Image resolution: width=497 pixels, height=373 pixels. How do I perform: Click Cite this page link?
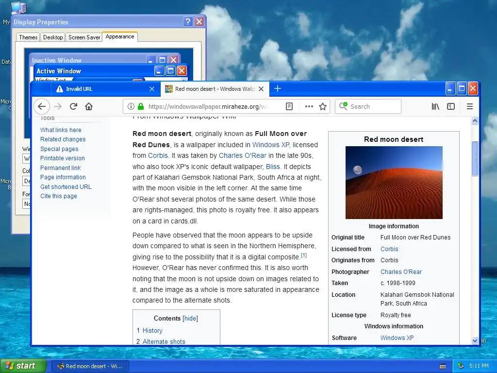(59, 196)
